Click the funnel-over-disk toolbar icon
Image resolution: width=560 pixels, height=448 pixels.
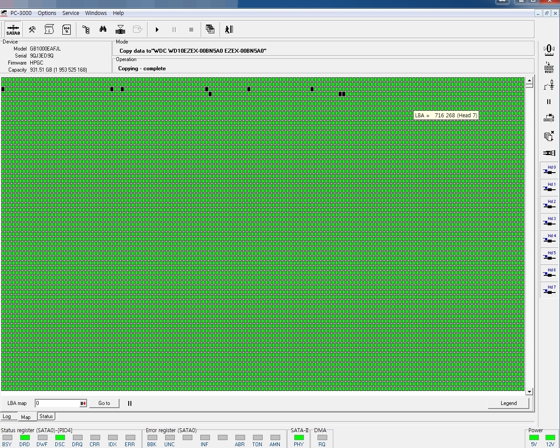[x=120, y=29]
